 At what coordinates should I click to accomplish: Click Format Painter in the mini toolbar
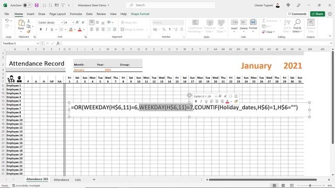click(x=236, y=101)
